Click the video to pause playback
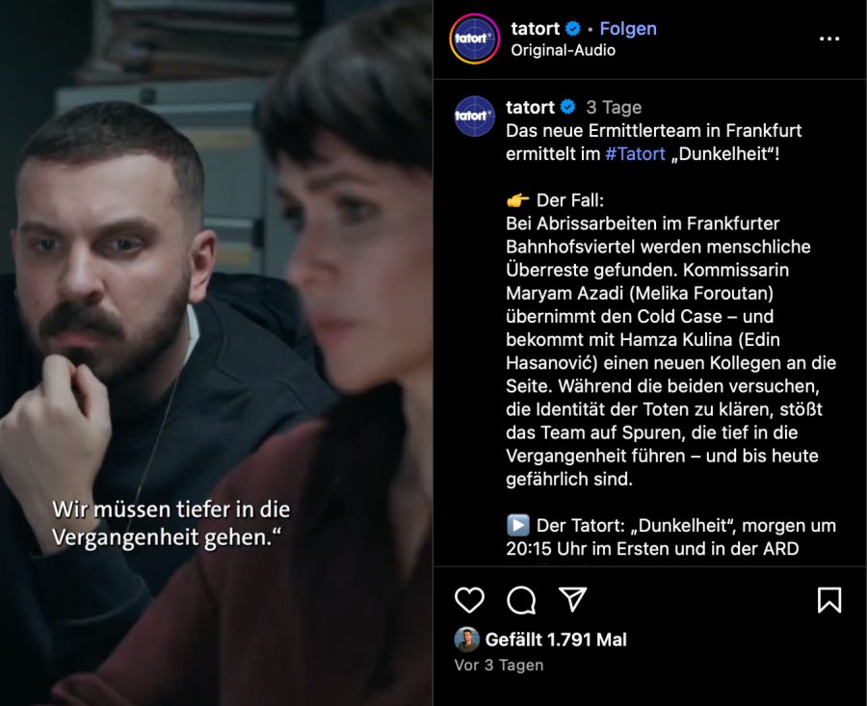The image size is (867, 706). (x=216, y=353)
